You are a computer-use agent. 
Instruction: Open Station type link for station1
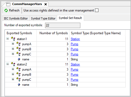pos(75,39)
